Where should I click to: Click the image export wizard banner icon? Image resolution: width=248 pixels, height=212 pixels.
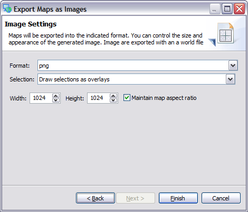(x=222, y=34)
